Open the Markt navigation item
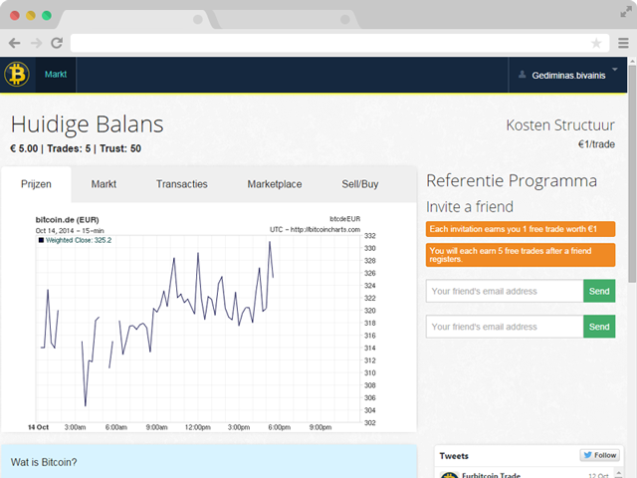The width and height of the screenshot is (637, 478). tap(56, 75)
